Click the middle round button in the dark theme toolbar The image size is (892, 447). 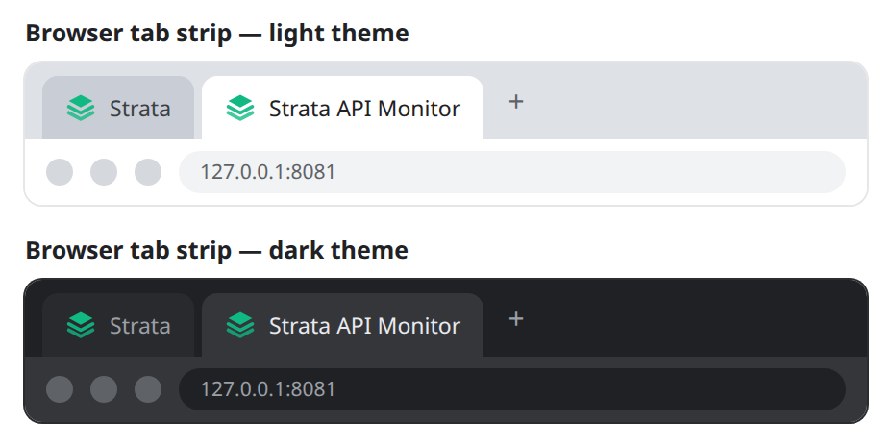click(x=104, y=389)
